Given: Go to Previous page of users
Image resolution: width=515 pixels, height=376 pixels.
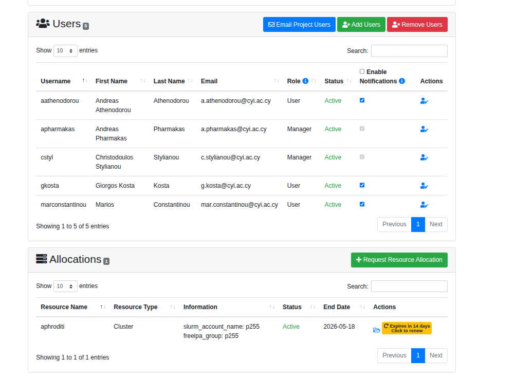Looking at the screenshot, I should pyautogui.click(x=394, y=224).
